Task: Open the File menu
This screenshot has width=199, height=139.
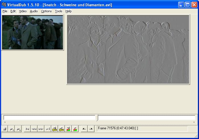Action: click(x=5, y=11)
